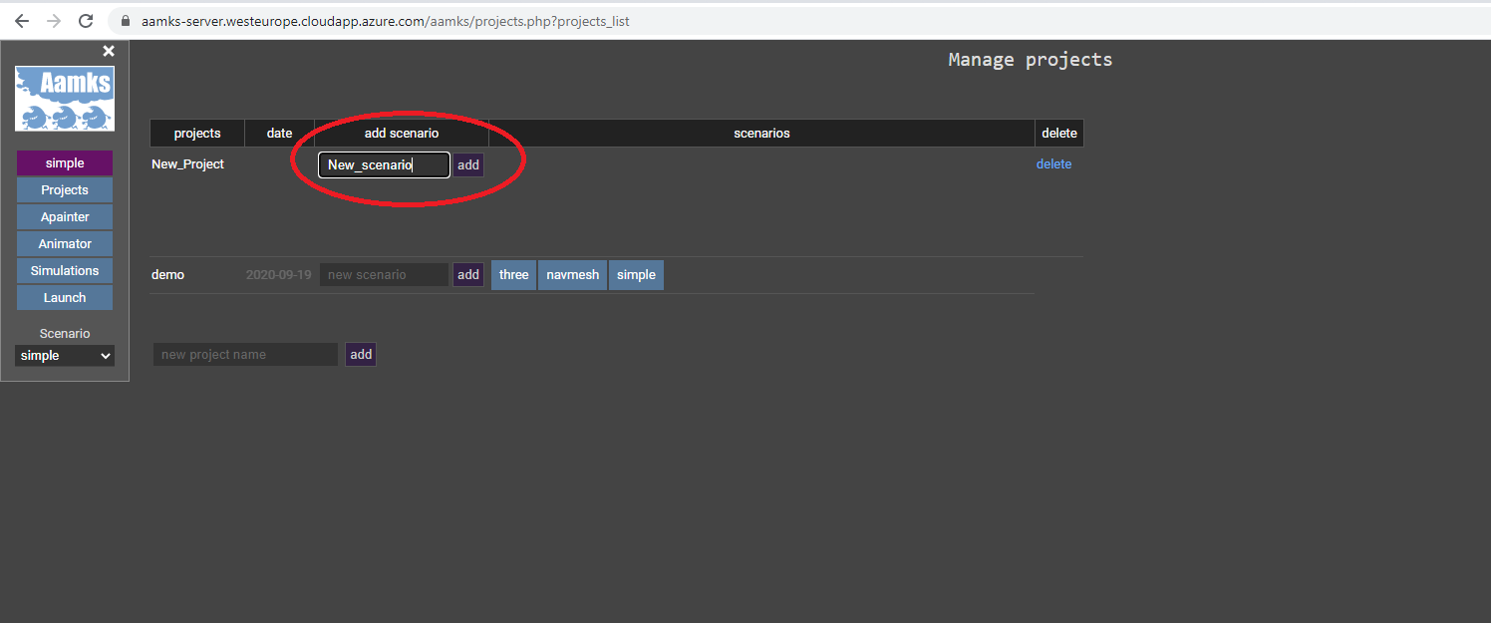Reload the page using the refresh icon
The height and width of the screenshot is (623, 1491).
[x=86, y=21]
